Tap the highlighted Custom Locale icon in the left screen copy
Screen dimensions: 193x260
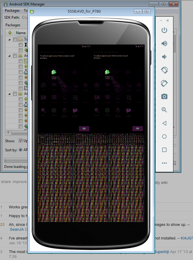(x=54, y=72)
